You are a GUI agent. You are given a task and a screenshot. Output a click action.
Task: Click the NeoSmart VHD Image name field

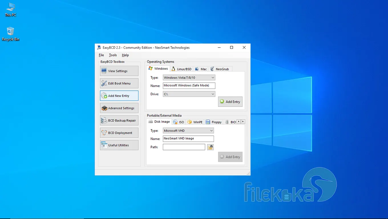tap(188, 139)
